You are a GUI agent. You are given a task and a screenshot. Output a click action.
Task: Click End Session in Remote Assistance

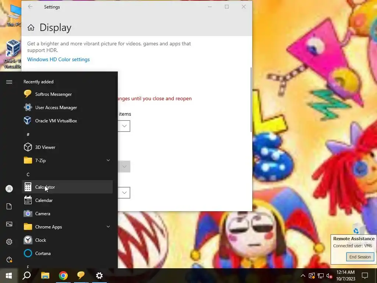[x=360, y=257]
